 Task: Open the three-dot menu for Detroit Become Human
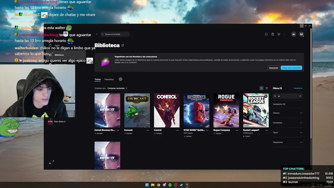(118, 130)
